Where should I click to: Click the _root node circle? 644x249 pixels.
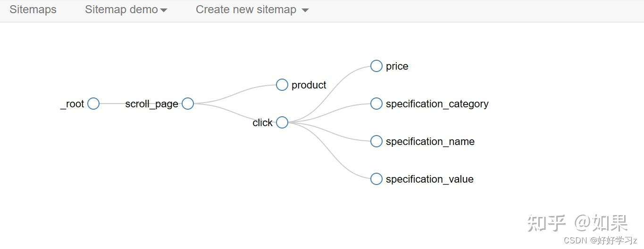click(x=93, y=104)
